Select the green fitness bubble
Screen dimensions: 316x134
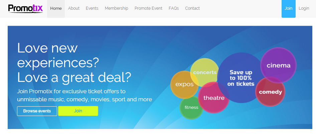pos(191,107)
